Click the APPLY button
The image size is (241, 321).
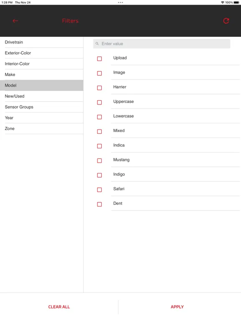(x=177, y=307)
